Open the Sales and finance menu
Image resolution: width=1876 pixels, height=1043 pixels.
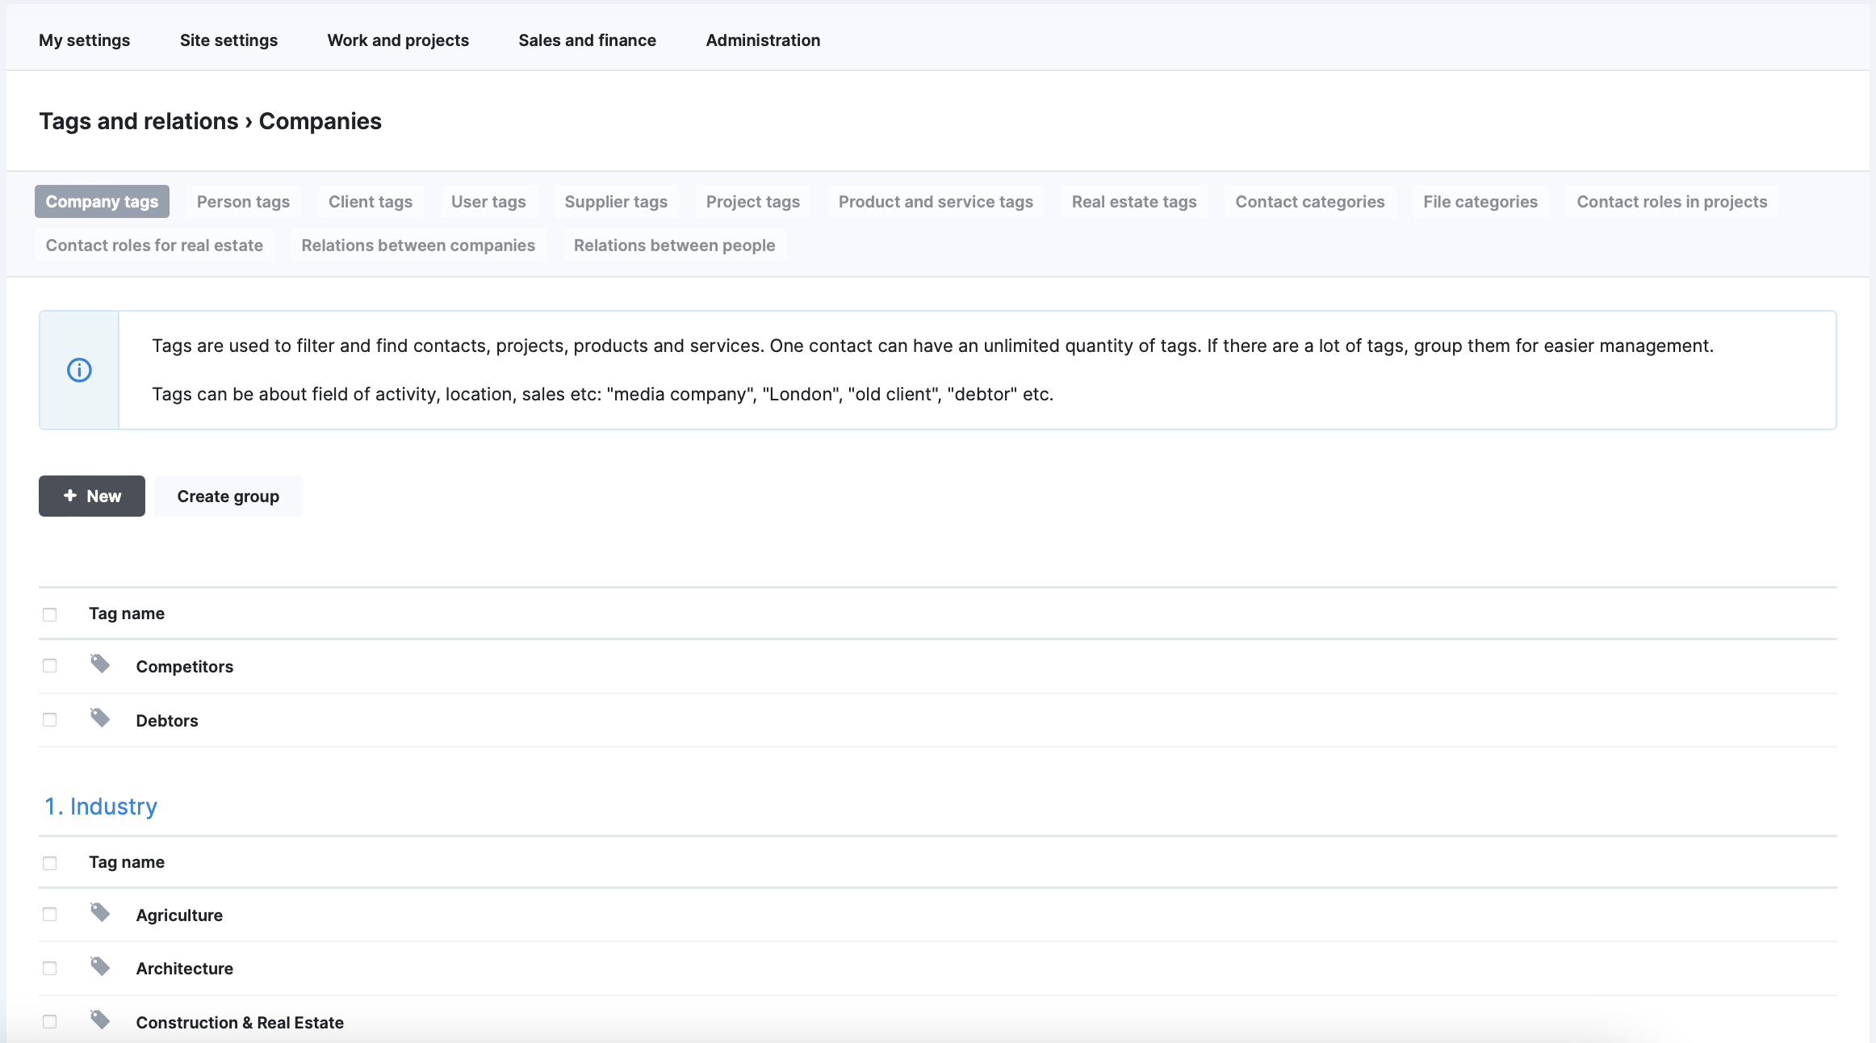coord(587,40)
